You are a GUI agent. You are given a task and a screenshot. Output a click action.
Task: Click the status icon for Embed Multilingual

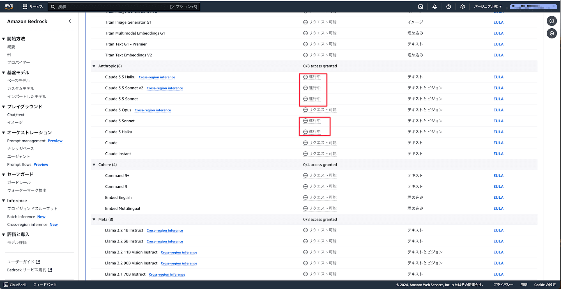305,208
